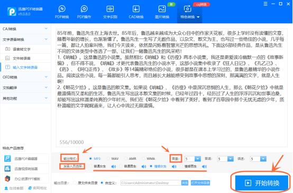Expand the OFD转换 sidebar section

tap(25, 77)
